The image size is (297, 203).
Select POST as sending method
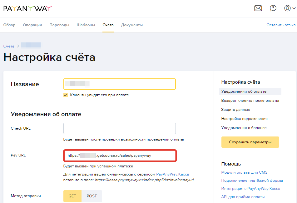pyautogui.click(x=92, y=196)
